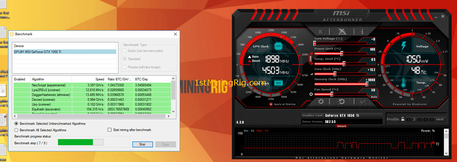The width and height of the screenshot is (457, 162).
Task: Click Detach hardware monitor button
Action: click(342, 126)
